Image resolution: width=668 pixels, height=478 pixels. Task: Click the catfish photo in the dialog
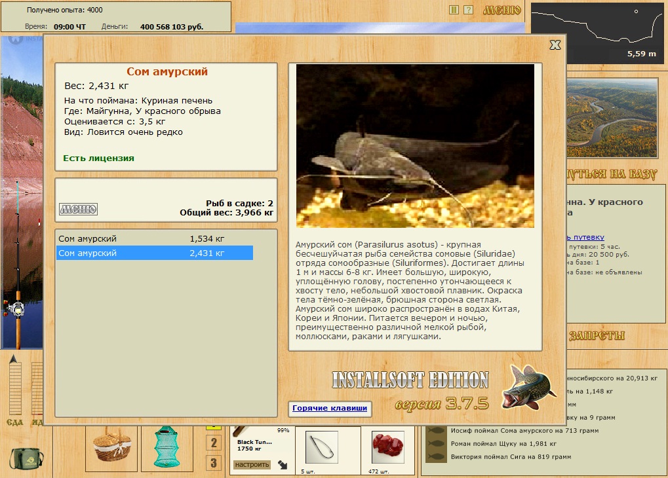pos(415,145)
